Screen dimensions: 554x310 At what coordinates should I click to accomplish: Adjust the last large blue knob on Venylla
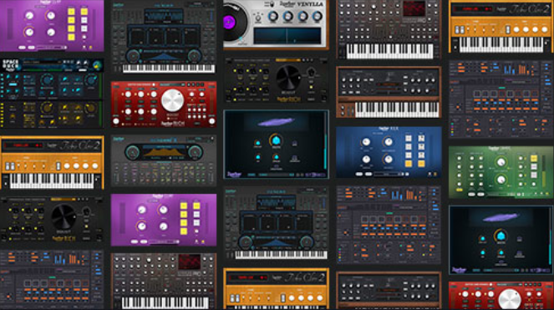318,16
